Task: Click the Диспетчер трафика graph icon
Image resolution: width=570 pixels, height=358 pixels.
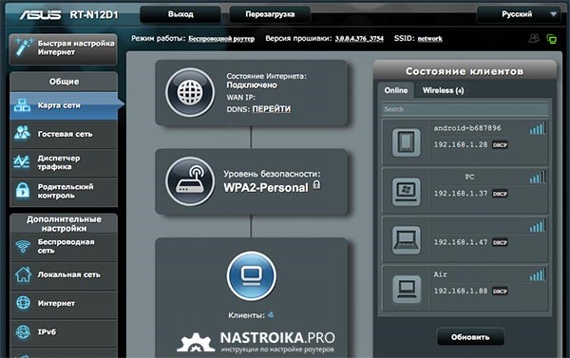Action: [22, 161]
